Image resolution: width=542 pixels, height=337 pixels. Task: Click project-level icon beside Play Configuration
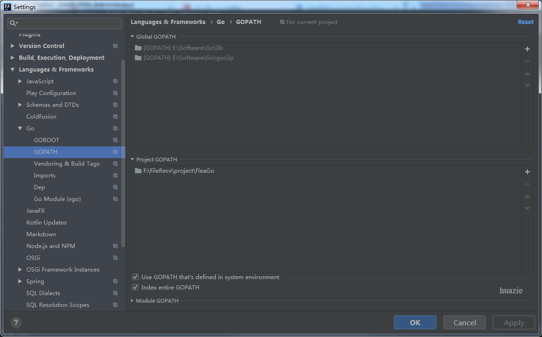116,93
